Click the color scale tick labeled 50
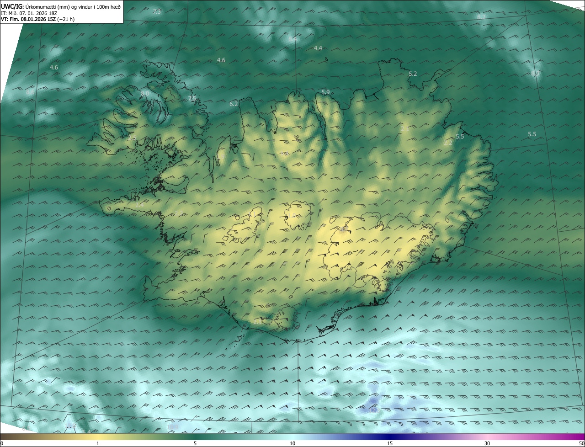 pyautogui.click(x=581, y=444)
